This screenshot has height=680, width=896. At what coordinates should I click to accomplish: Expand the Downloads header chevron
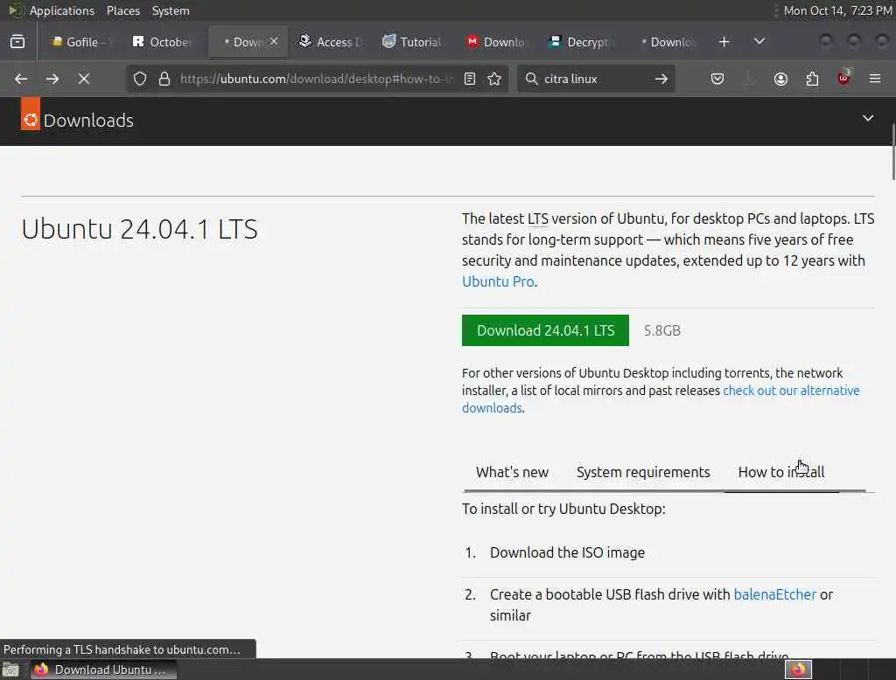pyautogui.click(x=868, y=118)
